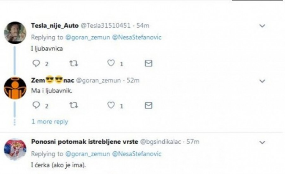
Task: Click the Serbian flag avatar of bgsindikalac
Action: point(15,149)
